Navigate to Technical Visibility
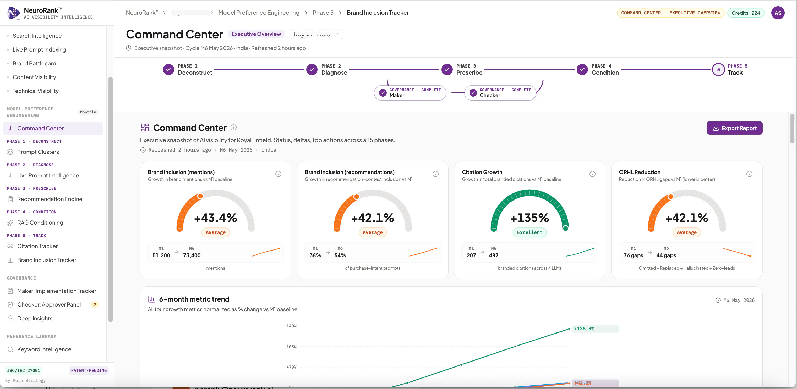Screen dimensions: 797x389 [x=36, y=91]
